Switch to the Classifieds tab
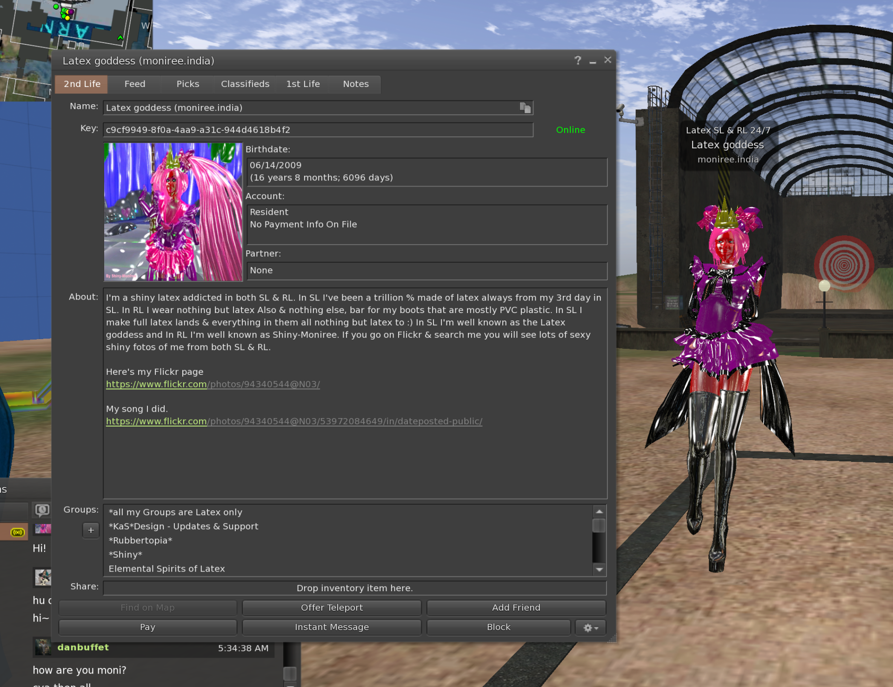 click(245, 84)
